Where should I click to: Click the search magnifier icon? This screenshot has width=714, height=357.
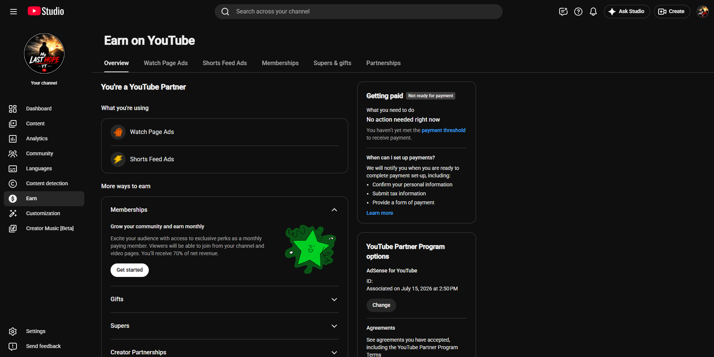[225, 12]
